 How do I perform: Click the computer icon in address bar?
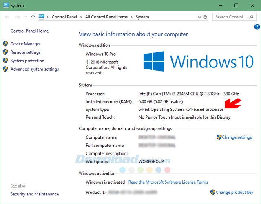click(x=42, y=17)
